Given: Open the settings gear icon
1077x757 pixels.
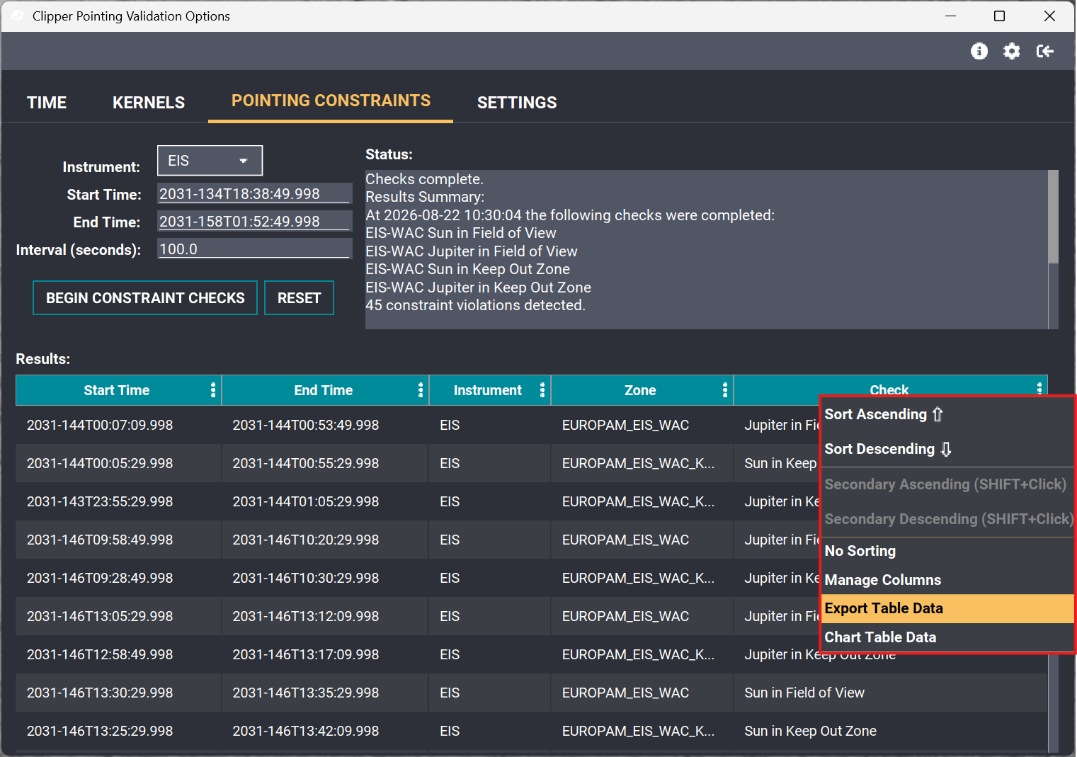Looking at the screenshot, I should (x=1012, y=51).
